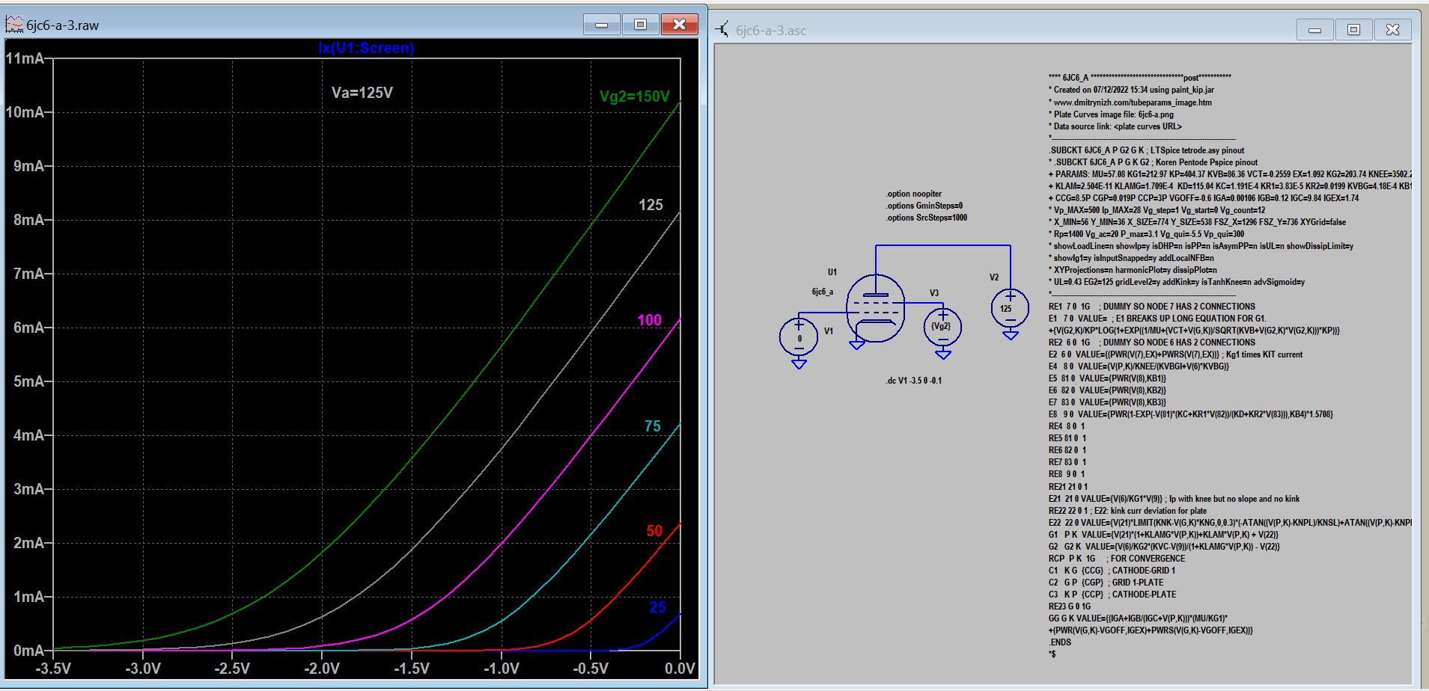The image size is (1429, 691).
Task: Click the 'RCP P K 1G ; FOR CONVERGENCE' line
Action: pyautogui.click(x=1117, y=559)
